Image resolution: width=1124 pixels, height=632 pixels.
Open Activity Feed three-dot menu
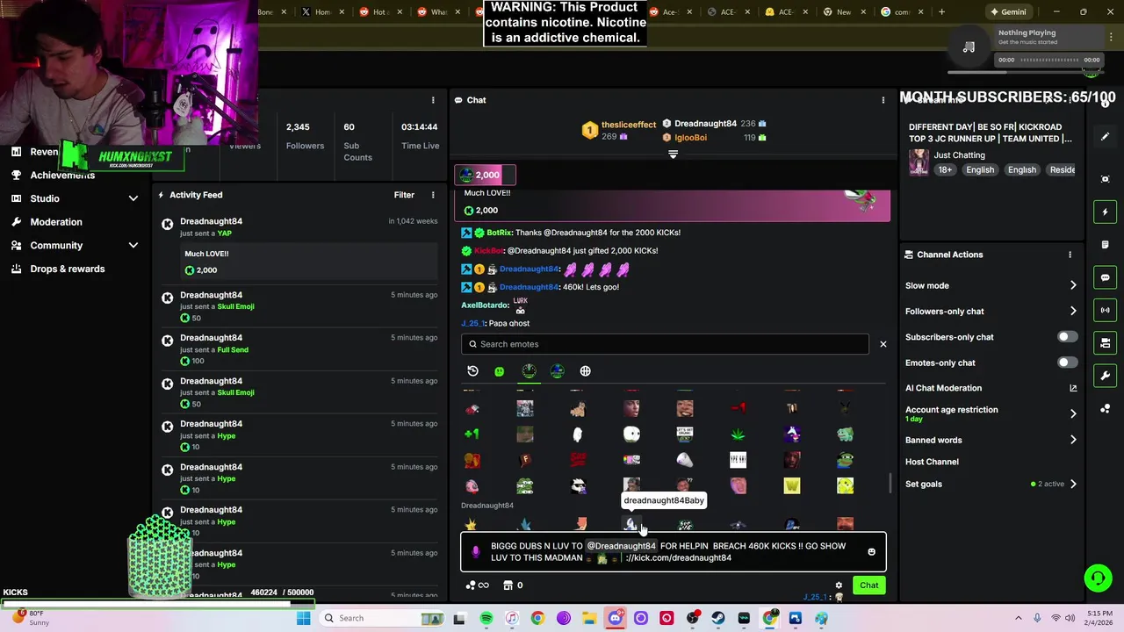[x=433, y=195]
